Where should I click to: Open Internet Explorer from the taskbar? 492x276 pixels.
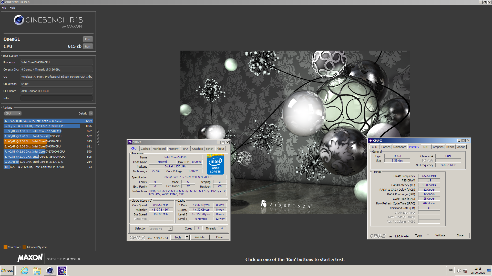pyautogui.click(x=25, y=271)
